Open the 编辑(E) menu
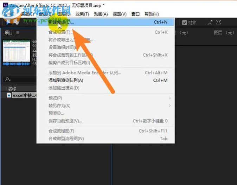Image resolution: width=237 pixels, height=185 pixels. point(27,14)
